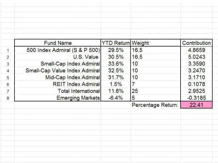Image resolution: width=218 pixels, height=163 pixels.
Task: Click the 5.0243 contribution cell
Action: pyautogui.click(x=197, y=57)
